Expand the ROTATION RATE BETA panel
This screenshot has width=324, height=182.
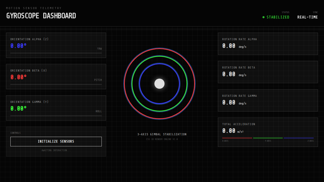[x=268, y=72]
